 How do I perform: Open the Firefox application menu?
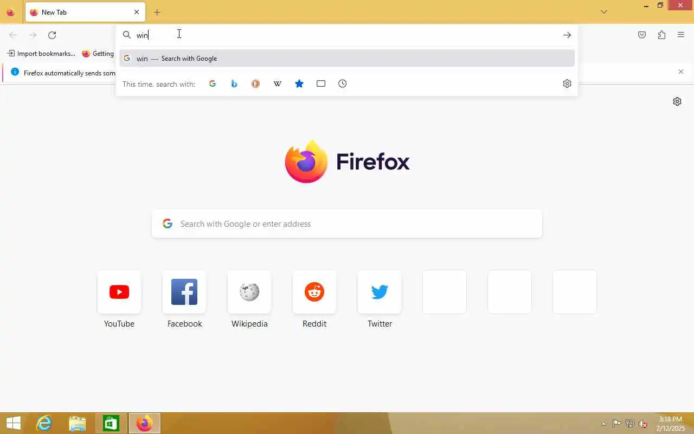(681, 35)
